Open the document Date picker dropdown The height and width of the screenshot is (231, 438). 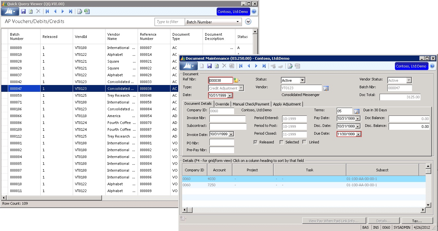[230, 95]
